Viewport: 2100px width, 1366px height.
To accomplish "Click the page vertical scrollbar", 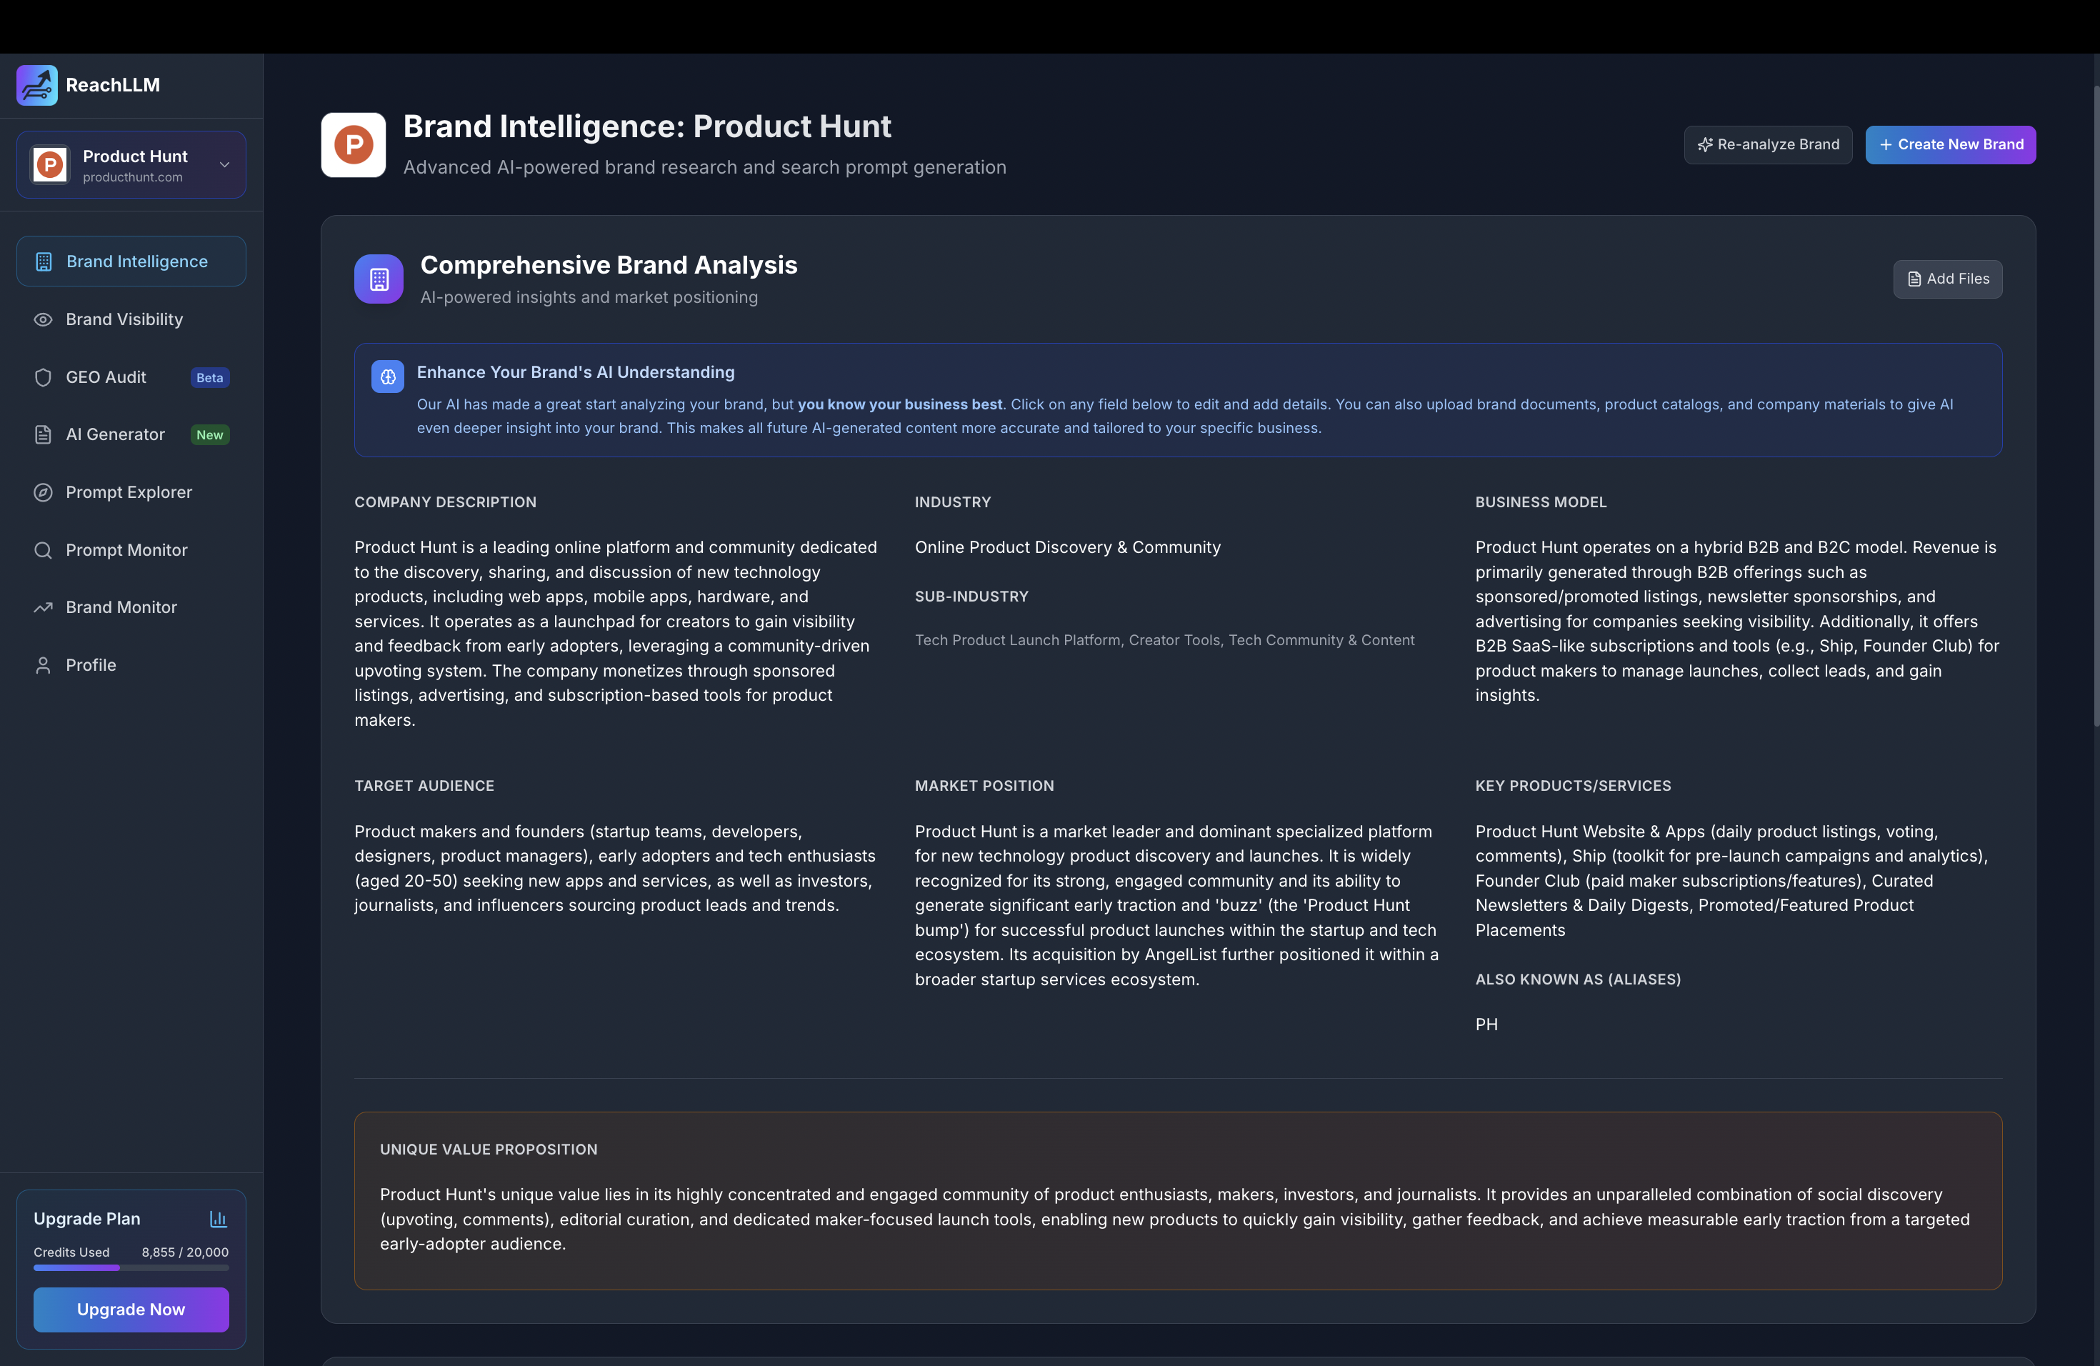I will pyautogui.click(x=2096, y=406).
